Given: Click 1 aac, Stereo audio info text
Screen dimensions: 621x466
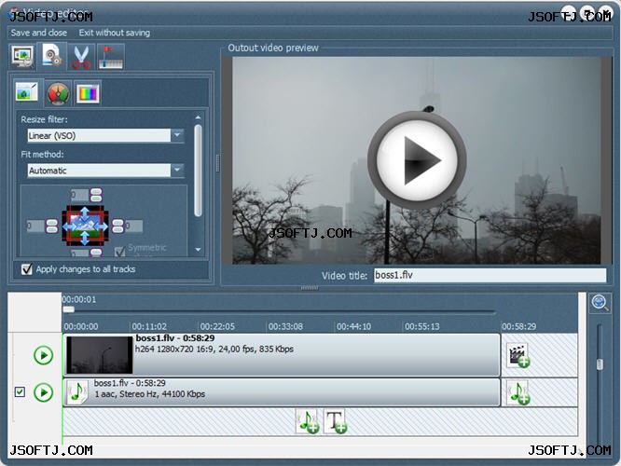Looking at the screenshot, I should pyautogui.click(x=150, y=394).
